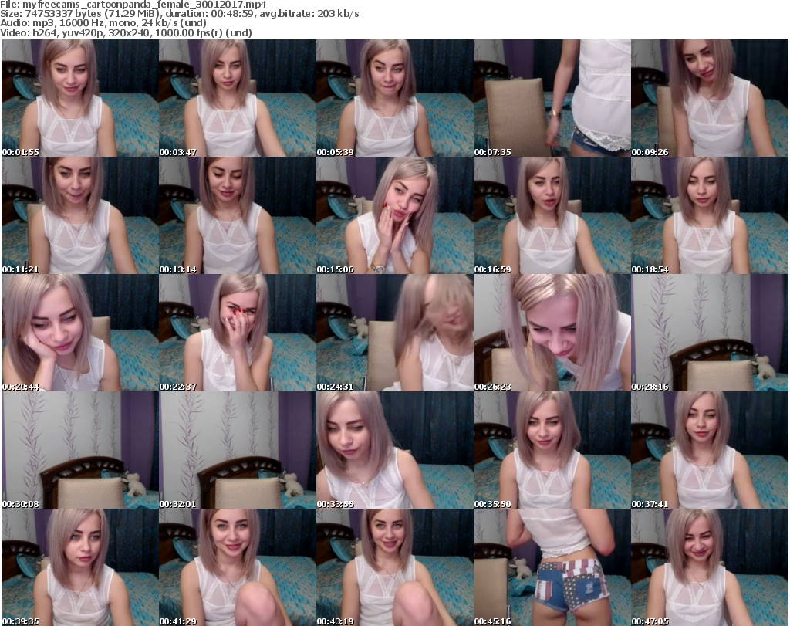
Task: Click the 00:20:44 frame
Action: [79, 333]
